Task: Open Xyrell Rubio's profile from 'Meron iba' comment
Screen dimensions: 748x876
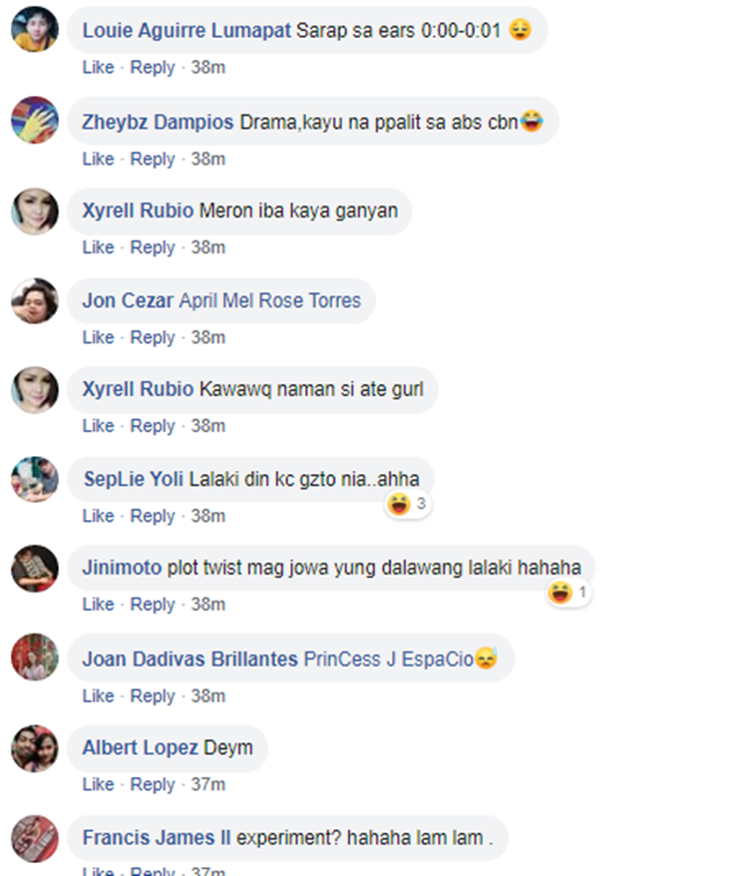Action: [x=138, y=211]
